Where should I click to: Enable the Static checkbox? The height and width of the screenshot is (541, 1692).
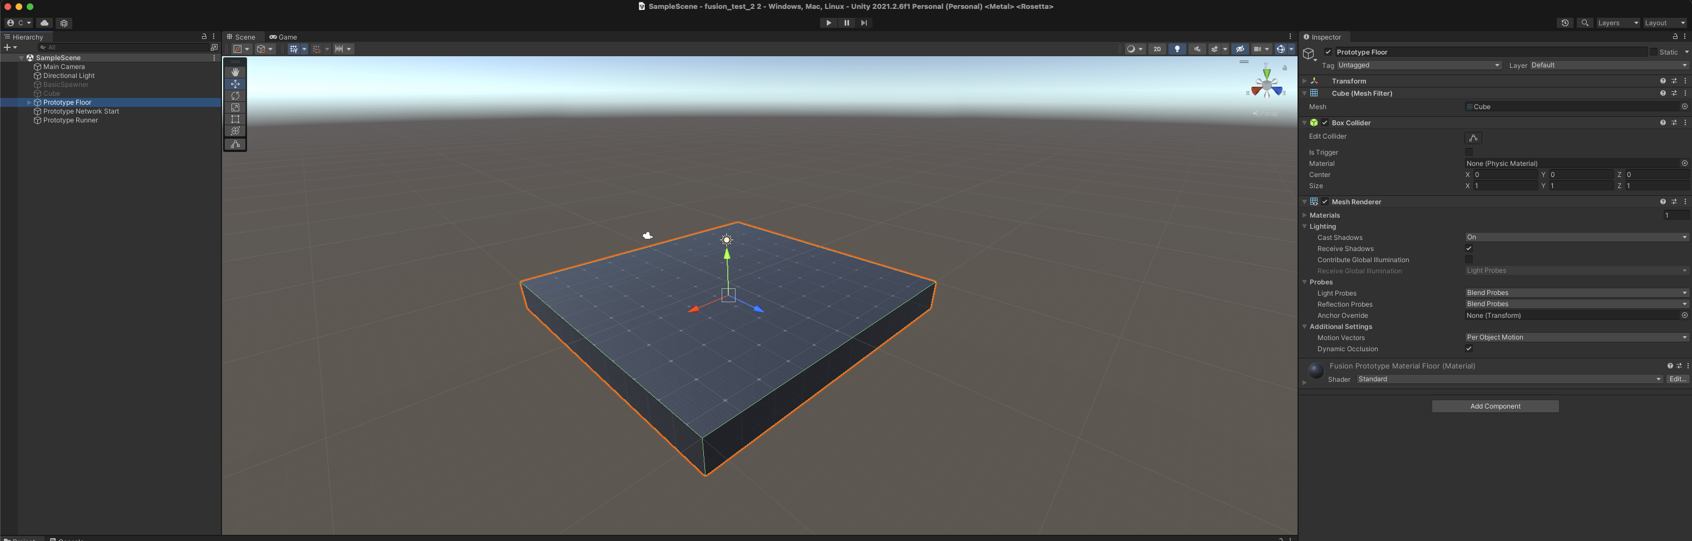[1653, 52]
